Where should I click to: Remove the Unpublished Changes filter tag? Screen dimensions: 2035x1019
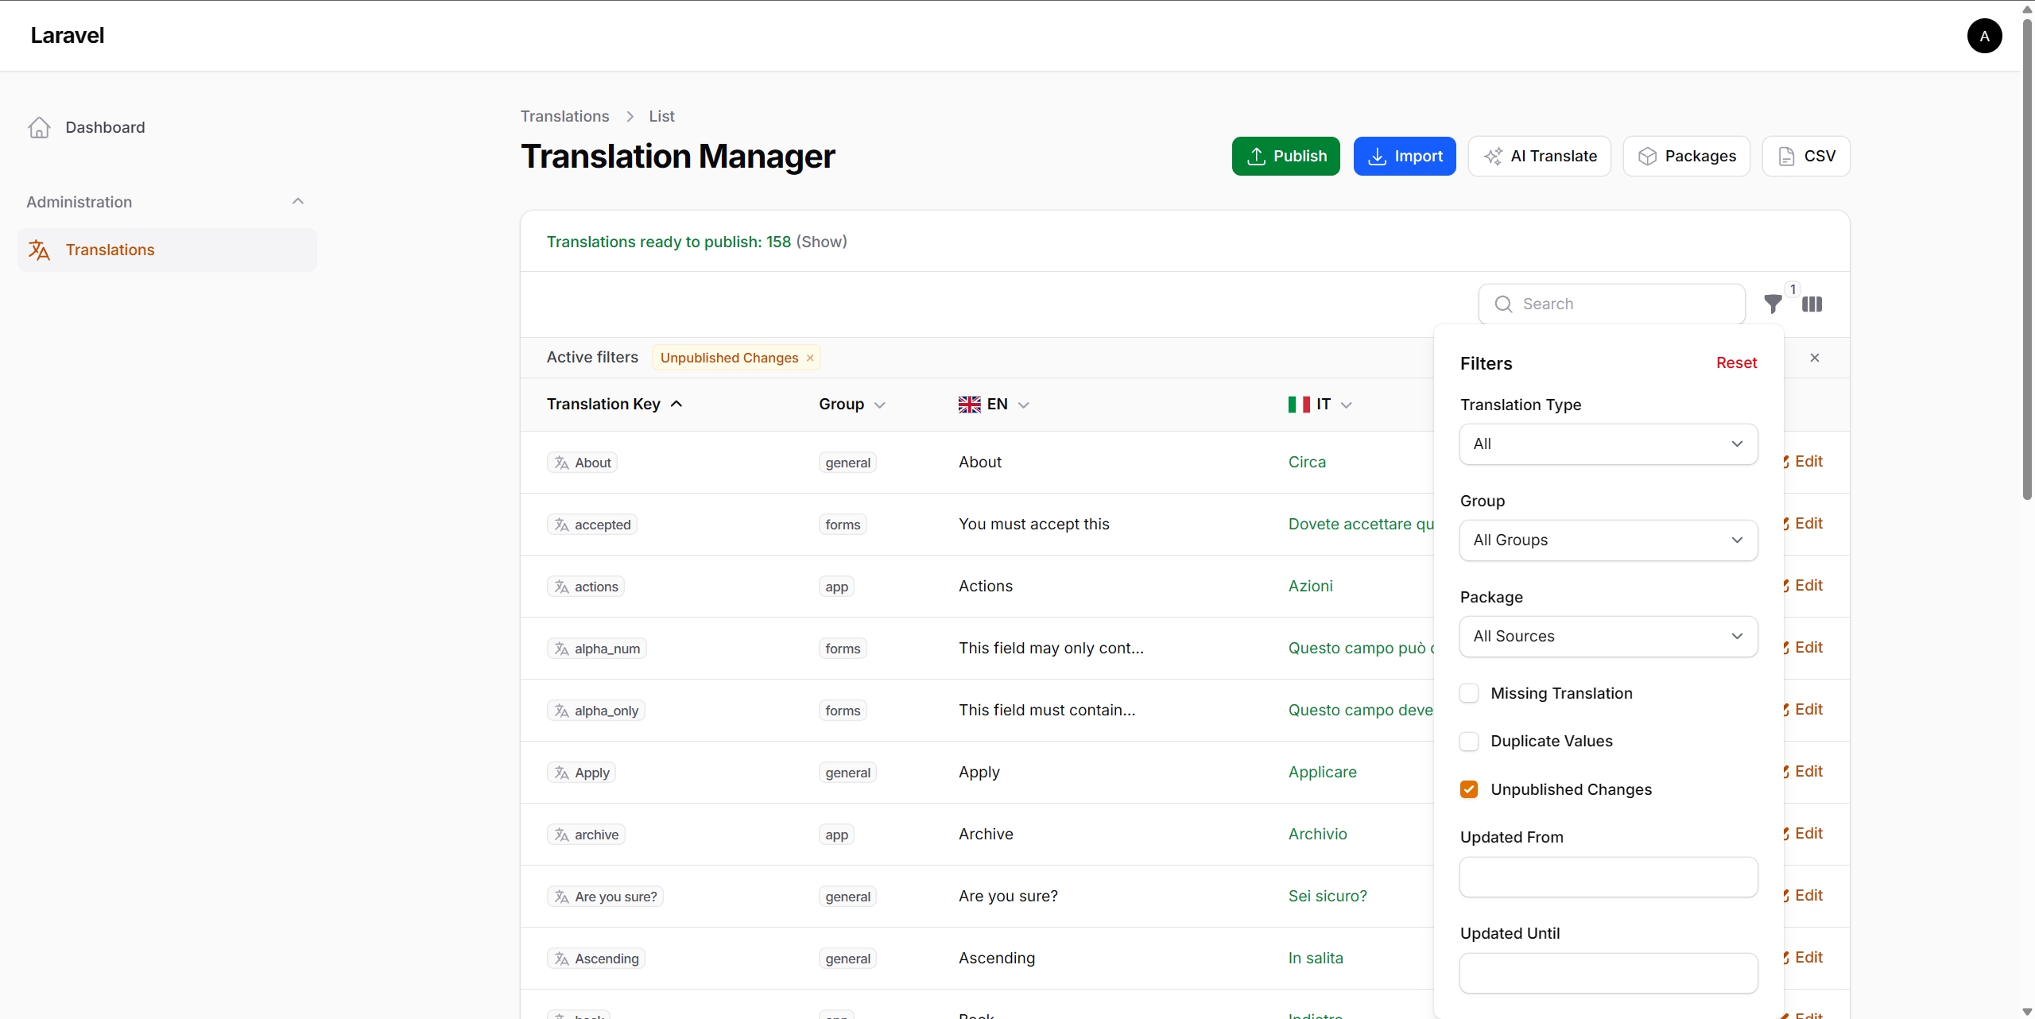(810, 358)
